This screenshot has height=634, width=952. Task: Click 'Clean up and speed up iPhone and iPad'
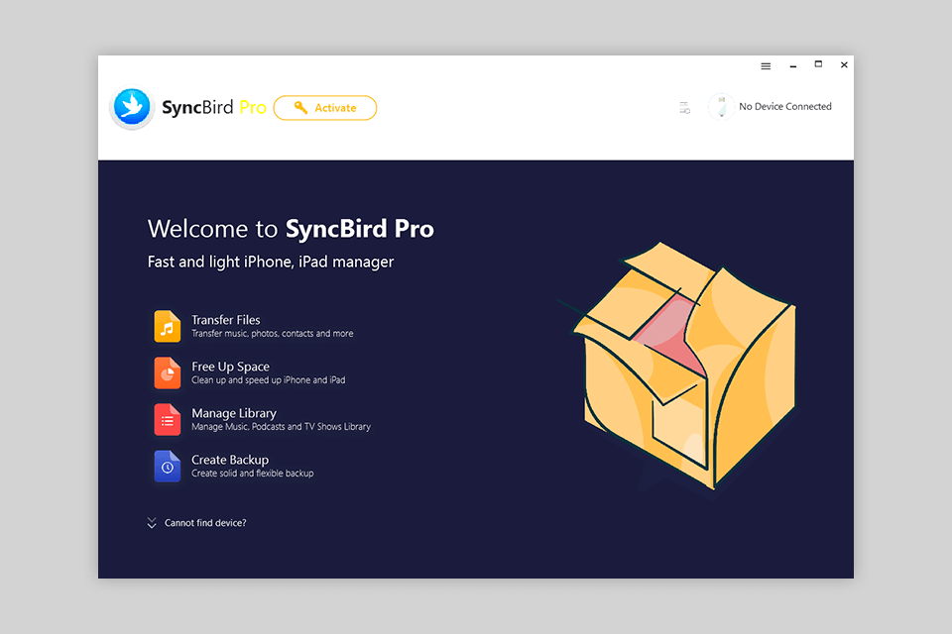click(x=269, y=380)
